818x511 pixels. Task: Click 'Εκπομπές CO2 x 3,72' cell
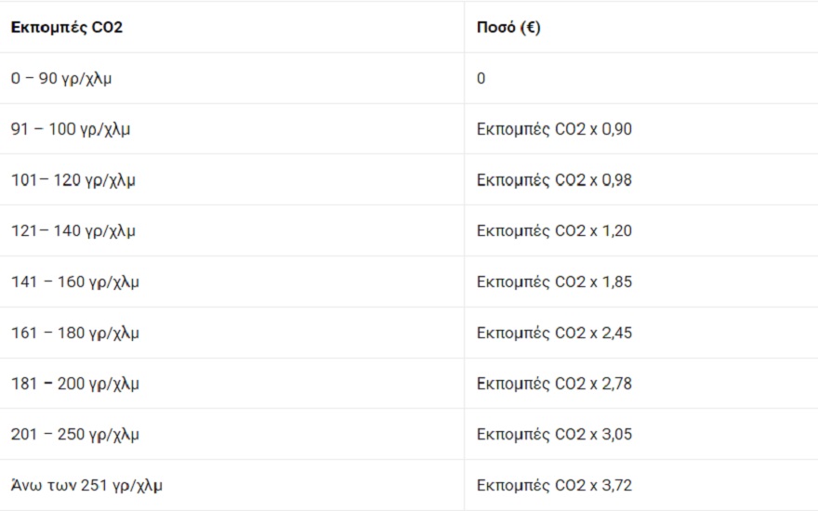(x=554, y=485)
